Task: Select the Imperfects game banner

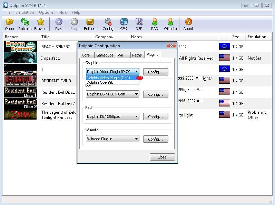Action: coord(21,58)
